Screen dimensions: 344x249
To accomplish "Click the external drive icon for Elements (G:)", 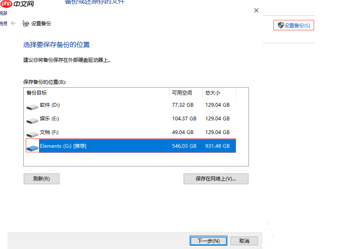I will (x=32, y=146).
